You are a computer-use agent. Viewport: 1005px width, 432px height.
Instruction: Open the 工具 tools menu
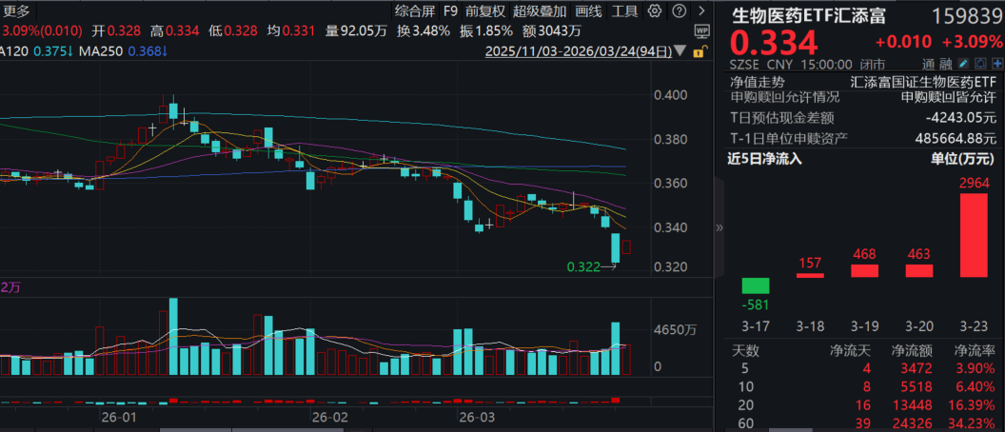pyautogui.click(x=624, y=11)
